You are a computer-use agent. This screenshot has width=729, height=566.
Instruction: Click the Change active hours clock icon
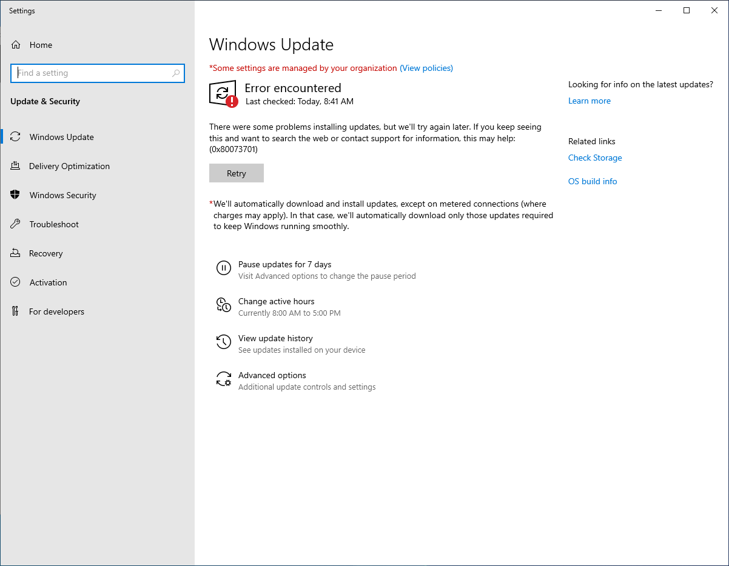click(x=224, y=305)
